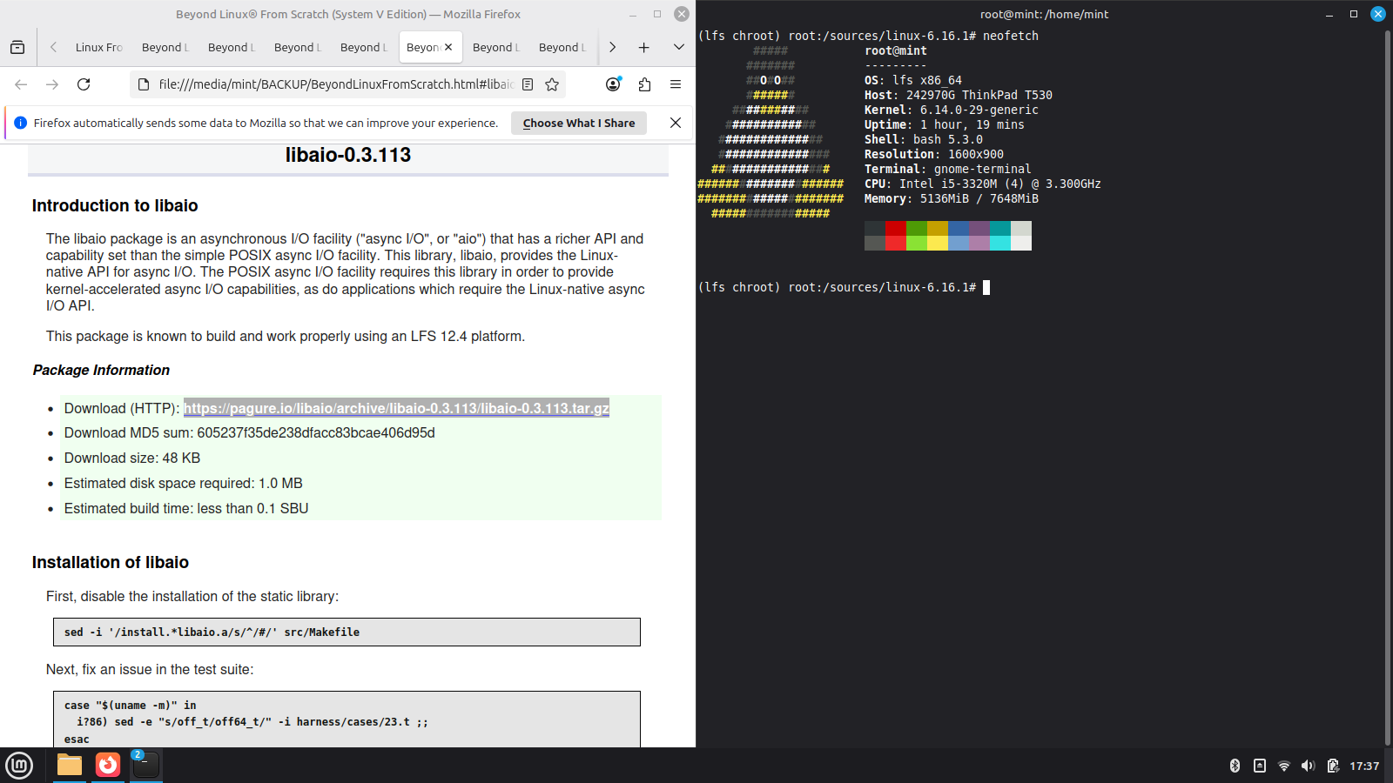The image size is (1393, 783).
Task: Open the calendar from the 17:37 clock
Action: [1364, 766]
